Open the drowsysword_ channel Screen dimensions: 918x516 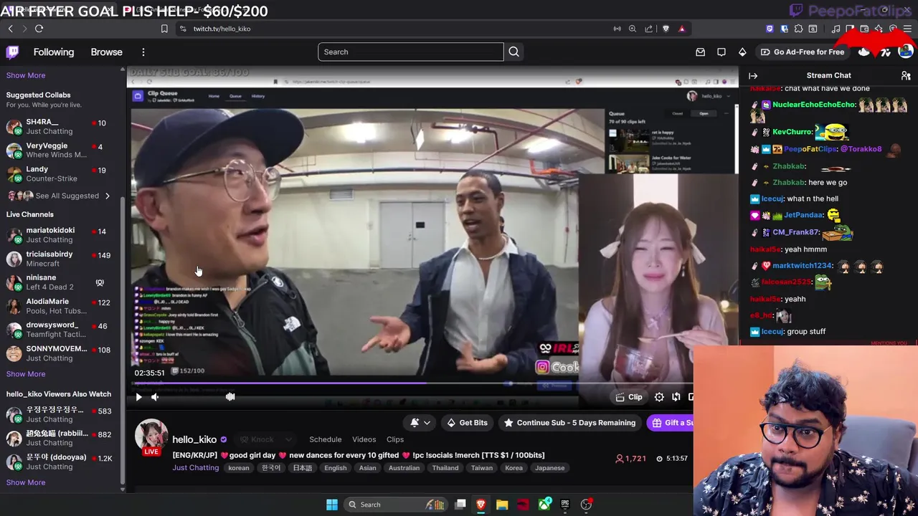click(x=60, y=330)
